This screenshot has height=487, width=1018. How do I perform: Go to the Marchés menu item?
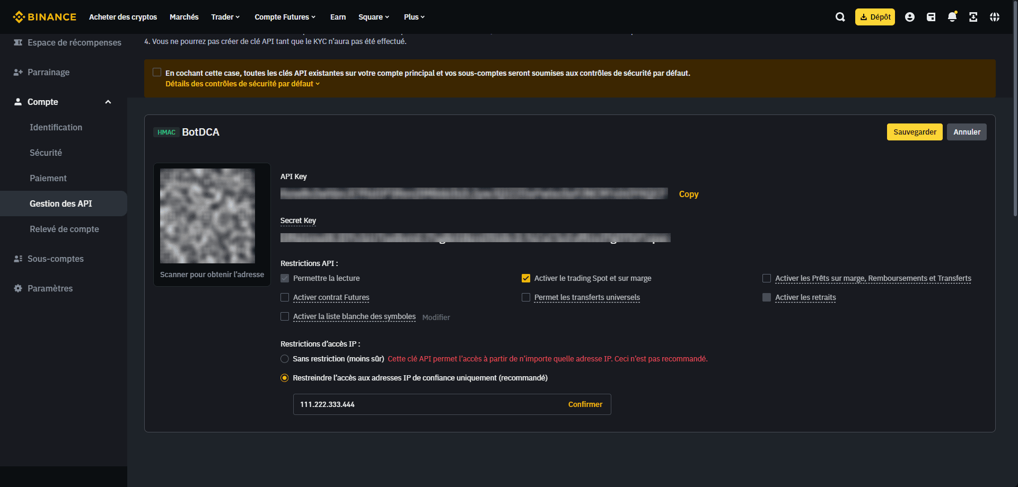(x=184, y=17)
